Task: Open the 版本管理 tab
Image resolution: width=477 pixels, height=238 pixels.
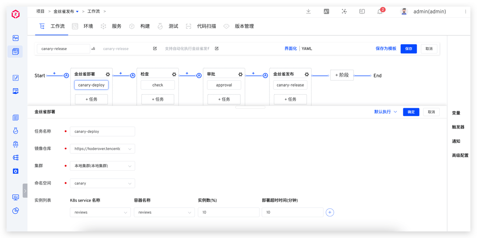Action: point(244,26)
